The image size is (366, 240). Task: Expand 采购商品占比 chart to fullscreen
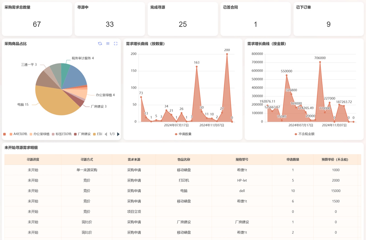pyautogui.click(x=116, y=44)
